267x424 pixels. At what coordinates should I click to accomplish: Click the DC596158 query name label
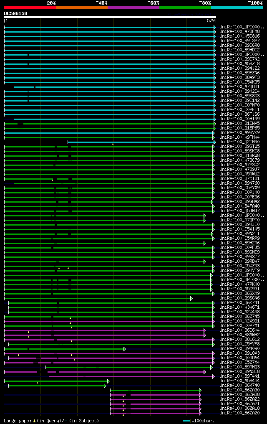(16, 13)
